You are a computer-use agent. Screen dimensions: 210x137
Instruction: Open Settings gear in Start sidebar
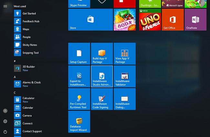click(5, 121)
